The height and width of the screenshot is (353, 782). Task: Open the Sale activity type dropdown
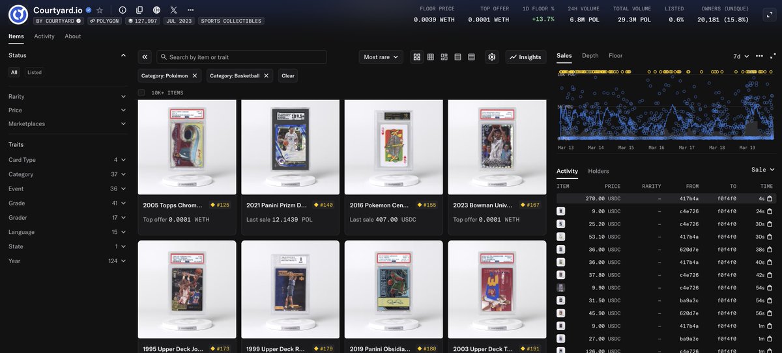point(763,170)
